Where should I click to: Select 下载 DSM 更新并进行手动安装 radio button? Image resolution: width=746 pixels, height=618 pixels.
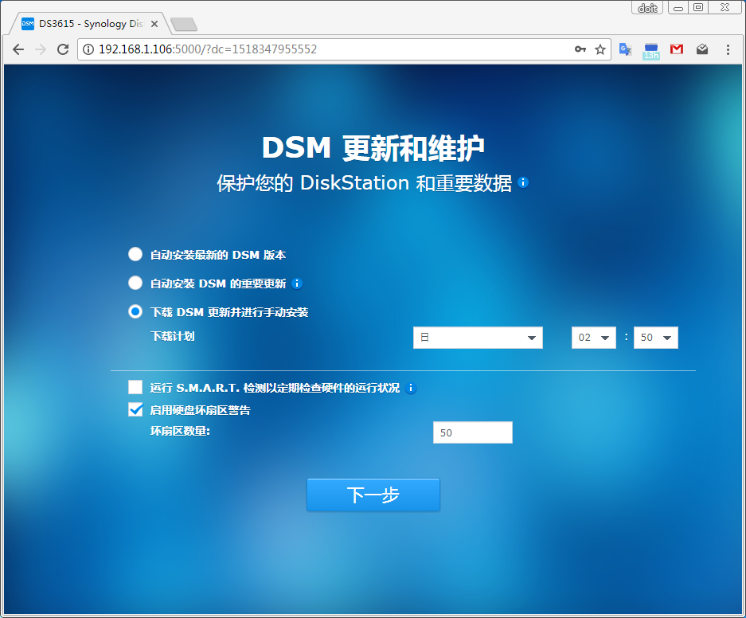click(135, 311)
